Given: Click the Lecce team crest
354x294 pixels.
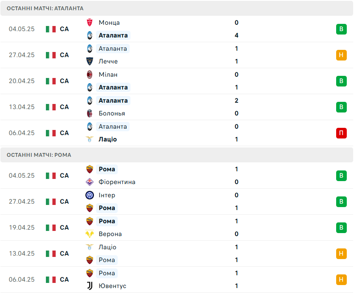Looking at the screenshot, I should [x=90, y=61].
